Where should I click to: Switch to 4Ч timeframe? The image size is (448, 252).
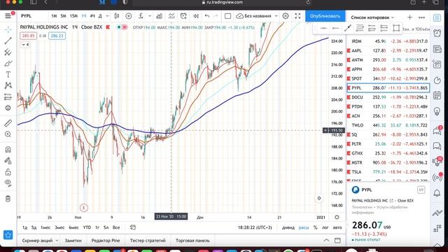[92, 16]
